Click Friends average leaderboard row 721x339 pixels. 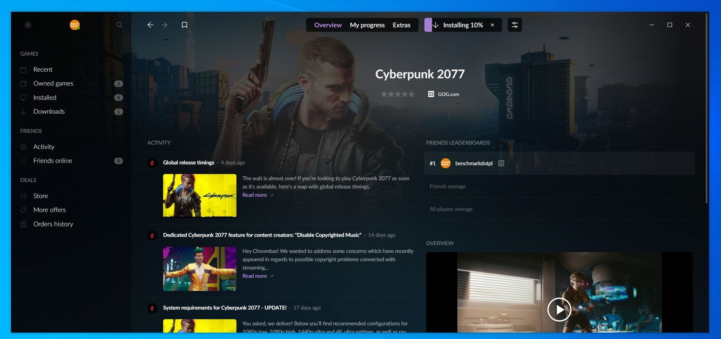point(560,186)
